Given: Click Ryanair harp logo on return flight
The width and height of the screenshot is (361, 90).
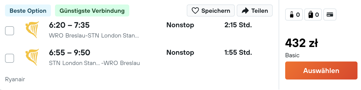Looking at the screenshot, I should pos(32,57).
